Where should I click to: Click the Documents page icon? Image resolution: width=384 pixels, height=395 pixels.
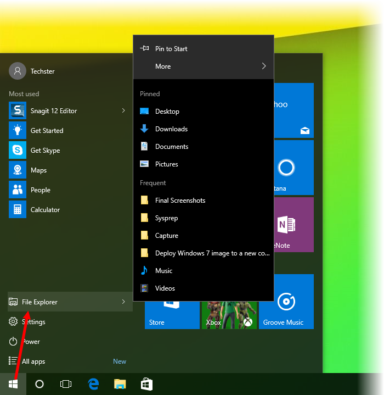(x=144, y=146)
